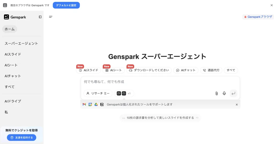
Task: Click the Genspark logo icon in sidebar
Action: tap(6, 17)
